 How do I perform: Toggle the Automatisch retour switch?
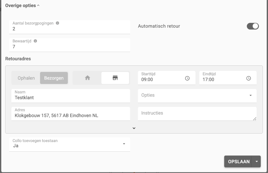pos(253,26)
